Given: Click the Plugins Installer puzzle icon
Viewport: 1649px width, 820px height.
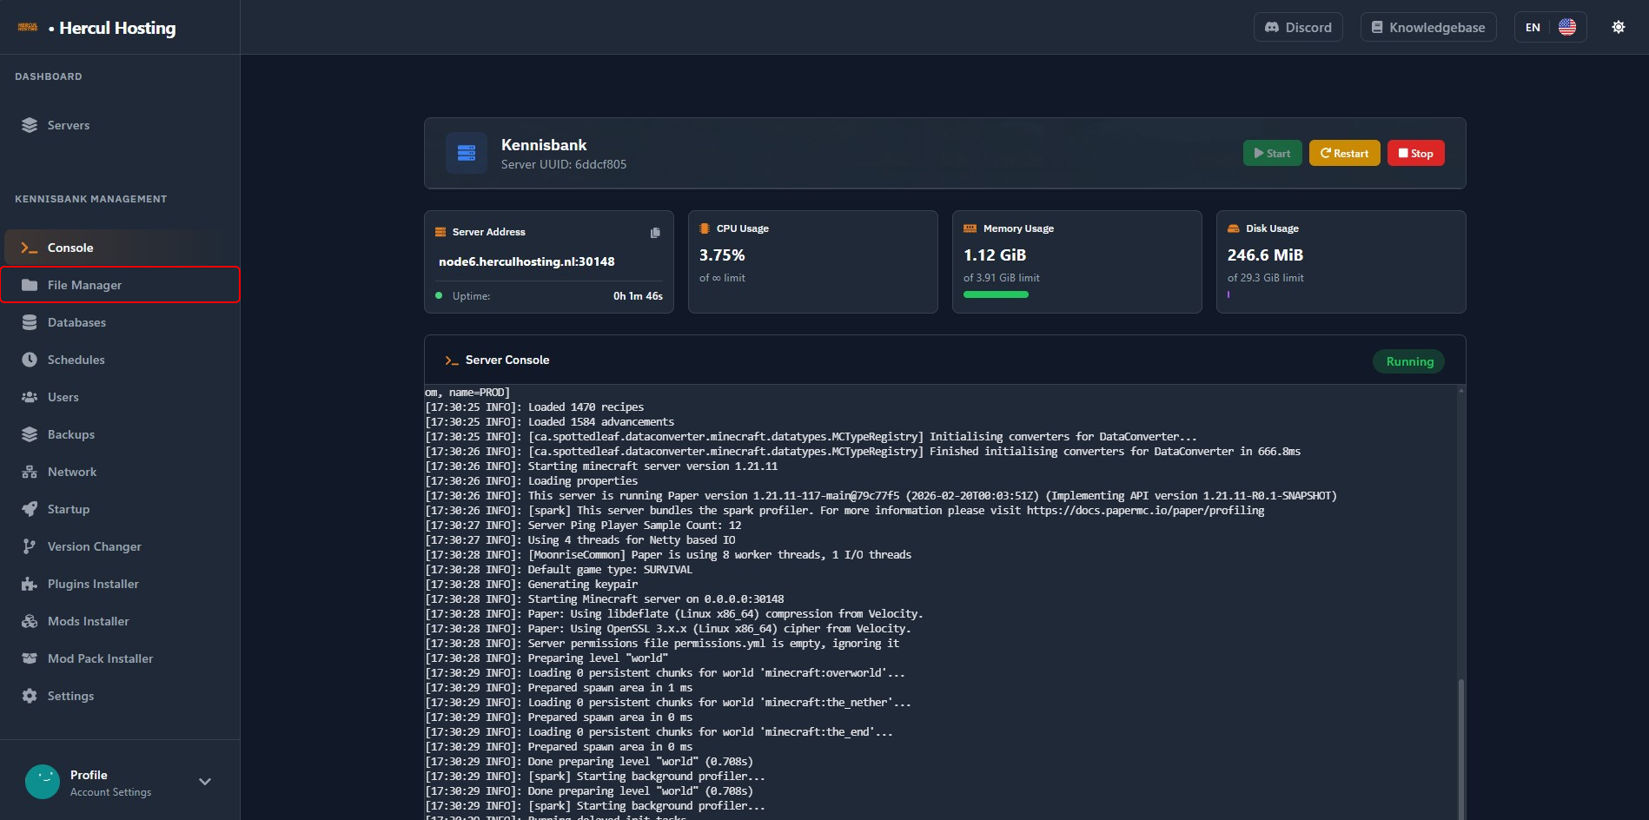Looking at the screenshot, I should [30, 584].
